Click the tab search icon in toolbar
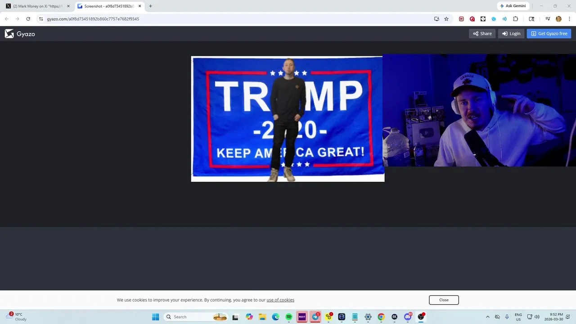 (x=531, y=19)
